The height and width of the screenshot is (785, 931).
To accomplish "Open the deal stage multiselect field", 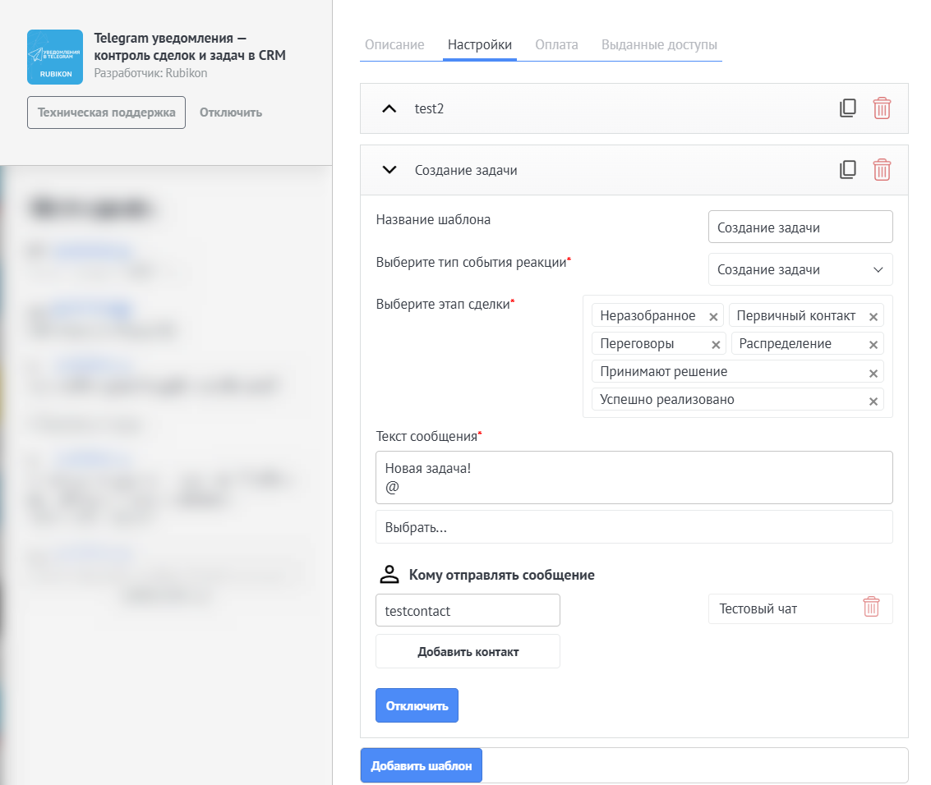I will 737,356.
